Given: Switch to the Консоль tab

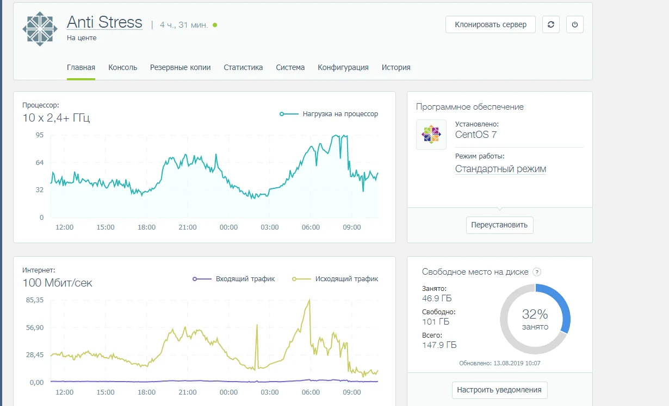Looking at the screenshot, I should [x=123, y=67].
